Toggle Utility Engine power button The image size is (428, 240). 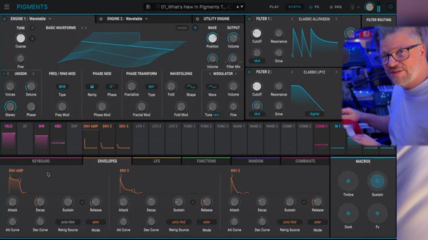coord(197,19)
